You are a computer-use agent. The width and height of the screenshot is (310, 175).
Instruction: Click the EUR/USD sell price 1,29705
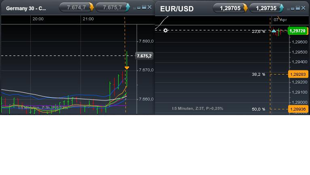click(x=230, y=9)
